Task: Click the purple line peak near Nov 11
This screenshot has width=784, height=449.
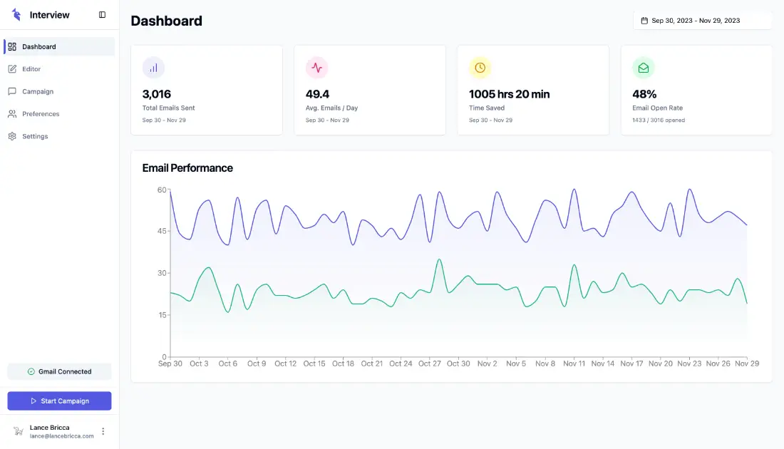Action: click(x=574, y=190)
